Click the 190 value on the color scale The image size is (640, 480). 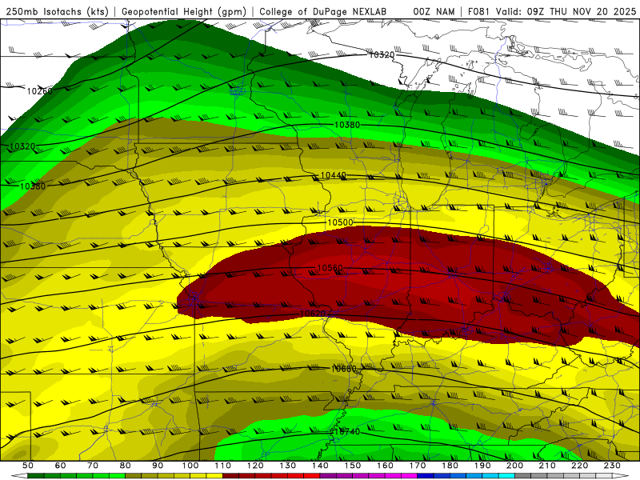[482, 466]
